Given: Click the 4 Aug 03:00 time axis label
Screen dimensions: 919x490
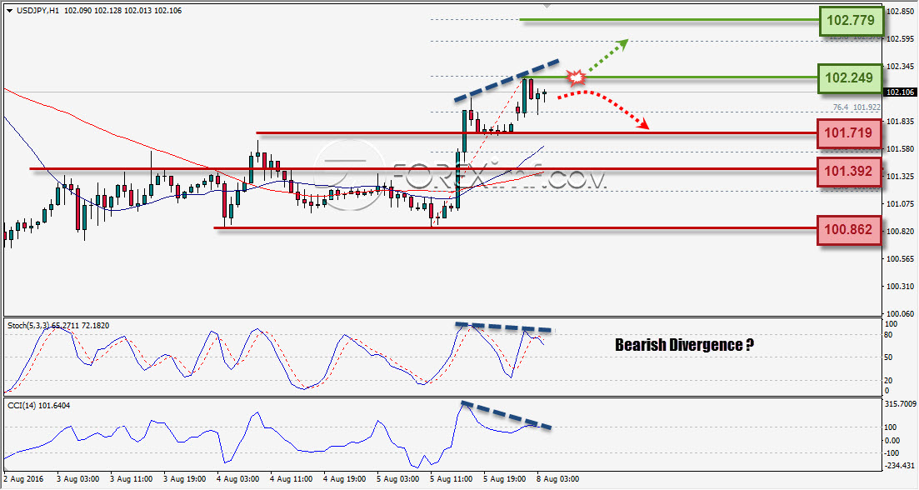Looking at the screenshot, I should [x=238, y=479].
